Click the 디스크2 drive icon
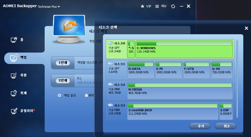251x137 pixels. pyautogui.click(x=111, y=84)
